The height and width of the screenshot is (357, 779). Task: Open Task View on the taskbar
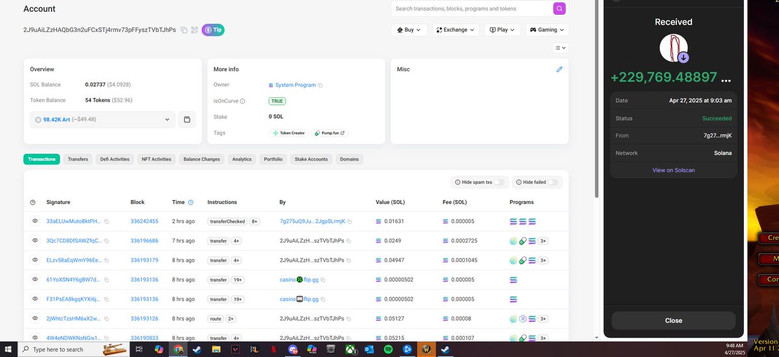(140, 349)
